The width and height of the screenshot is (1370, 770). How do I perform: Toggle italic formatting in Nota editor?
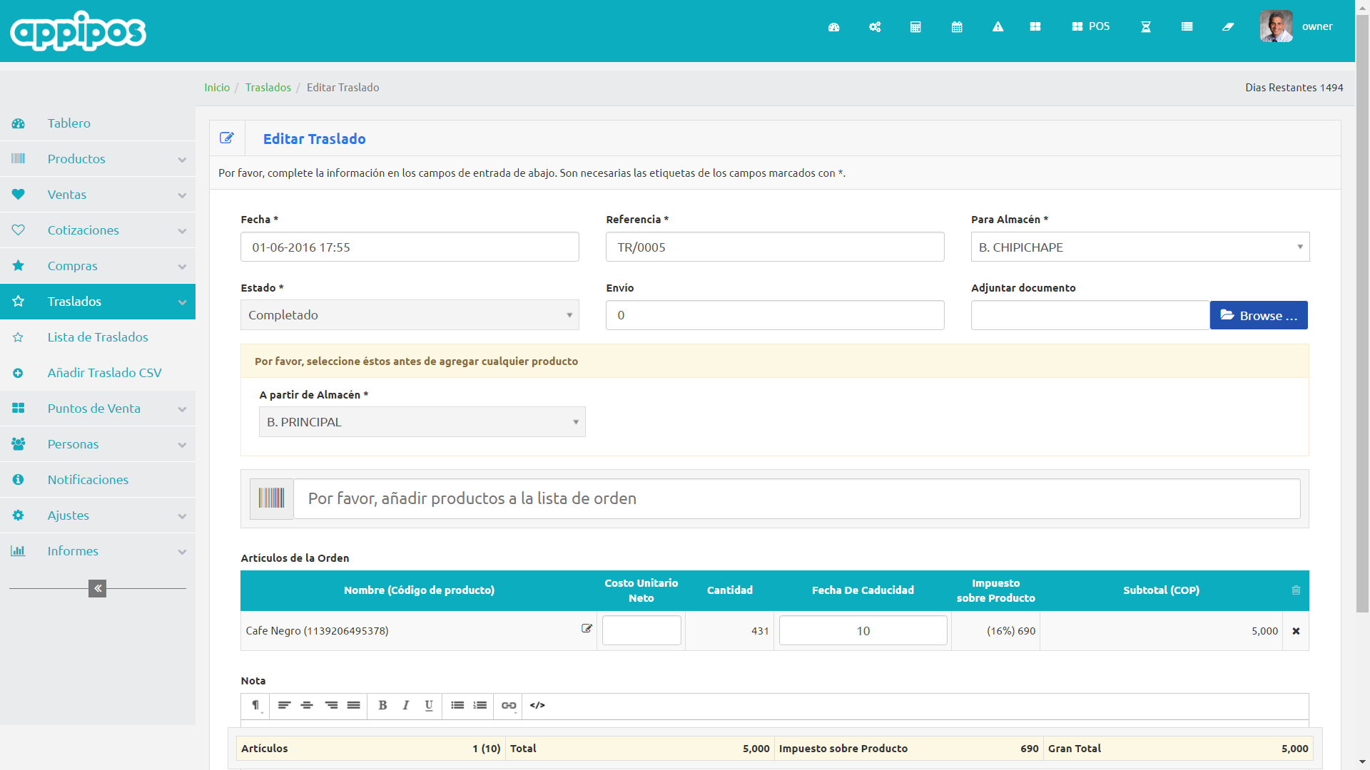point(405,705)
